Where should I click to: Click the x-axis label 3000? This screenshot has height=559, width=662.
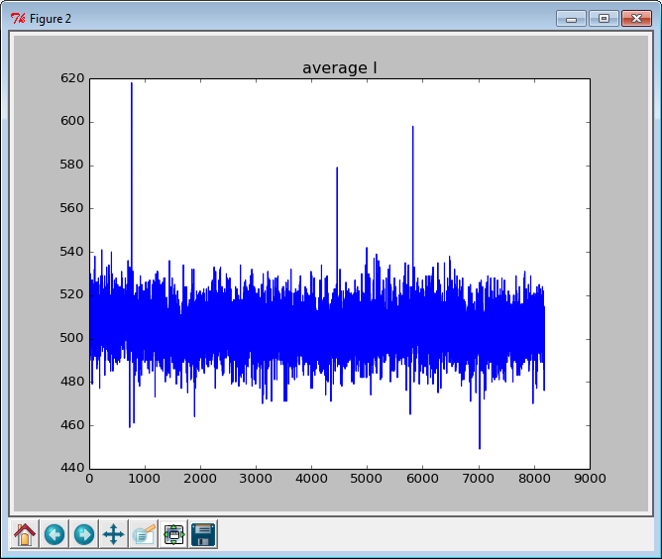point(256,479)
